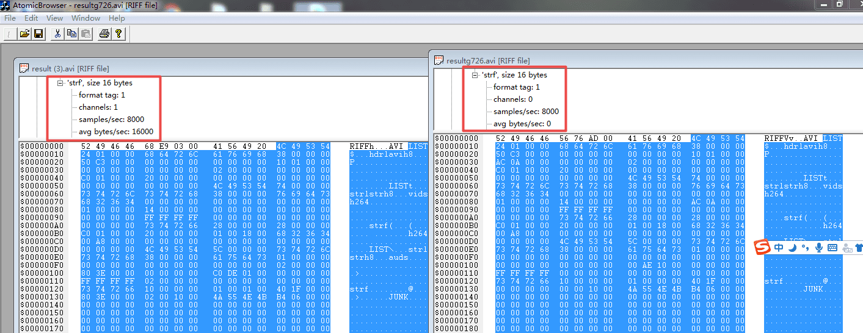The image size is (863, 333).
Task: Select 'avg bytes/sec: 0' tree row
Action: point(523,124)
